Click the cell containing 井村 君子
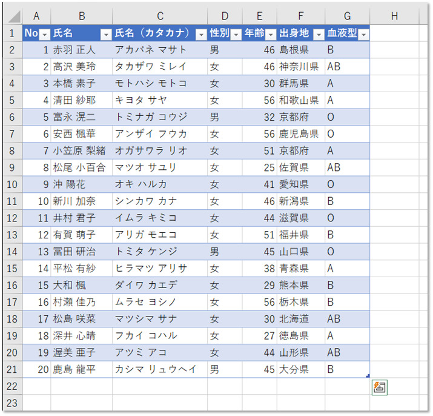This screenshot has height=416, width=433. point(82,218)
